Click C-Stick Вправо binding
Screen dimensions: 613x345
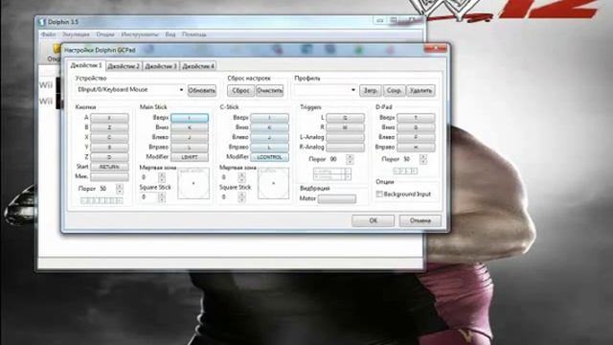click(x=270, y=147)
